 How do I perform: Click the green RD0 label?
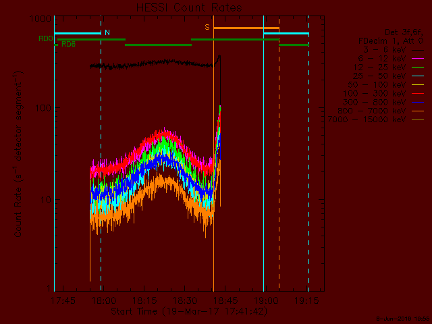tap(46, 38)
